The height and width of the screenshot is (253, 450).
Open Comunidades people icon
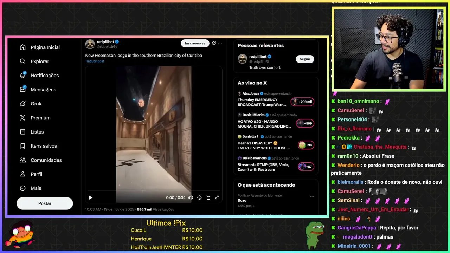point(23,160)
